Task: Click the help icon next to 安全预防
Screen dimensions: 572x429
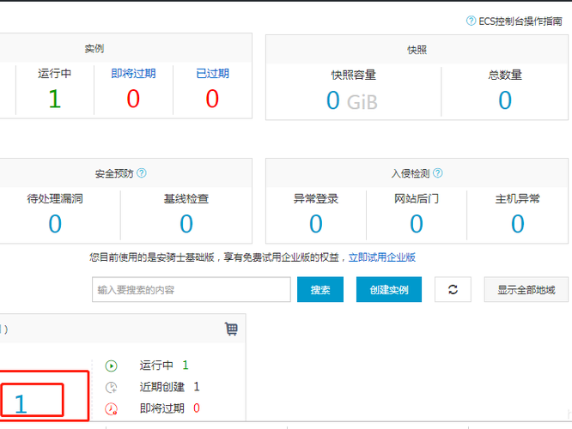Action: point(142,173)
